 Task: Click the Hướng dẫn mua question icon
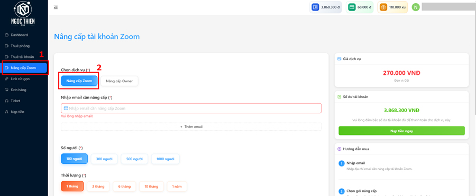click(340, 149)
